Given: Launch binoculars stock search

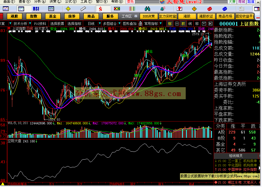Looking at the screenshot, I should pos(147,9).
